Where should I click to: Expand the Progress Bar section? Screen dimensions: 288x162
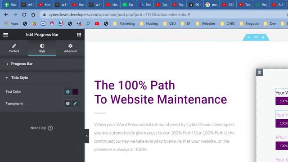(x=42, y=64)
